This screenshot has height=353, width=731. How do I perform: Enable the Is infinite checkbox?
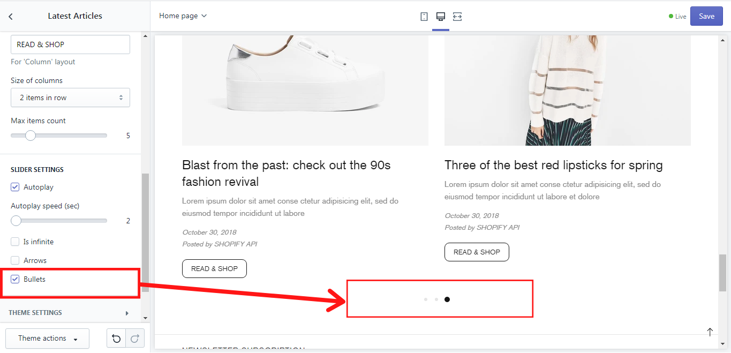15,242
